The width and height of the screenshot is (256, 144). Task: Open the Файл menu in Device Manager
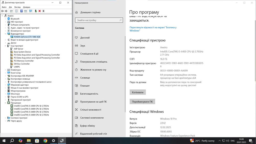coord(4,7)
